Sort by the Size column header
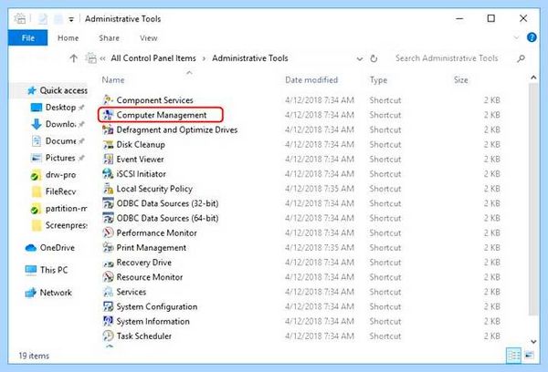This screenshot has height=372, width=548. (460, 80)
